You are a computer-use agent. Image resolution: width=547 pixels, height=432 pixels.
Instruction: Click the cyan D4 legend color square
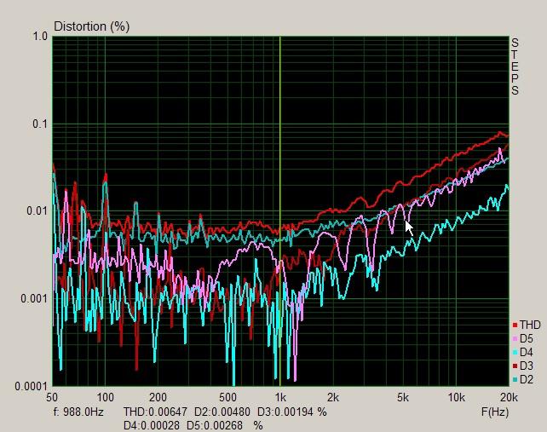[x=515, y=353]
